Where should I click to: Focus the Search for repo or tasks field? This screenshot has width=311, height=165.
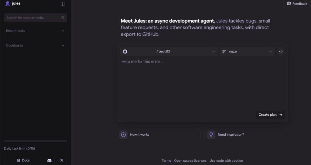(35, 18)
